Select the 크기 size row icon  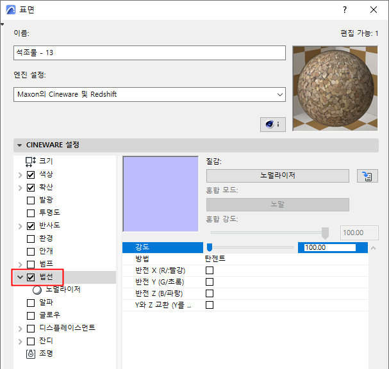point(31,161)
